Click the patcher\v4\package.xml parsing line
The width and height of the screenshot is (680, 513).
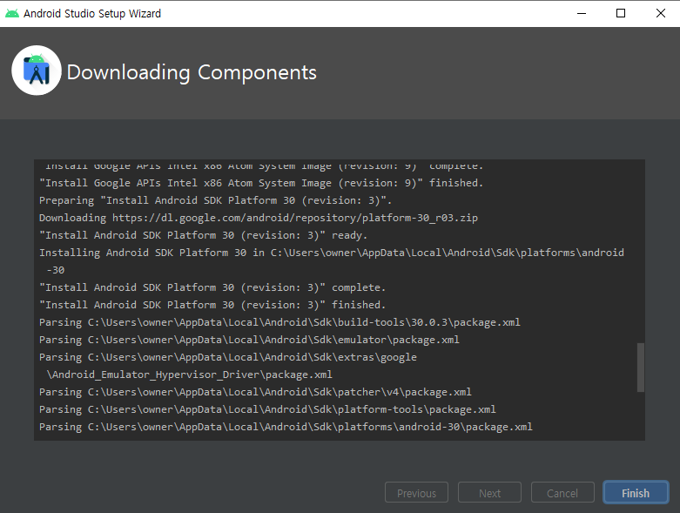coord(255,392)
